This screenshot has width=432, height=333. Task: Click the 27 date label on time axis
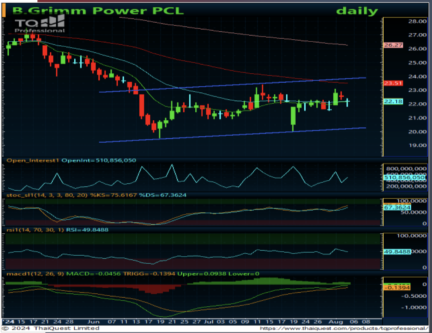[x=197, y=321]
